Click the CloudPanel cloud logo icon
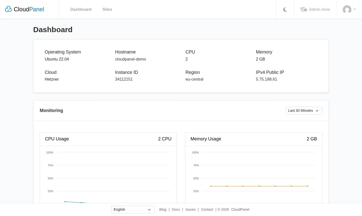Screen dimensions: 362x216 8,9
